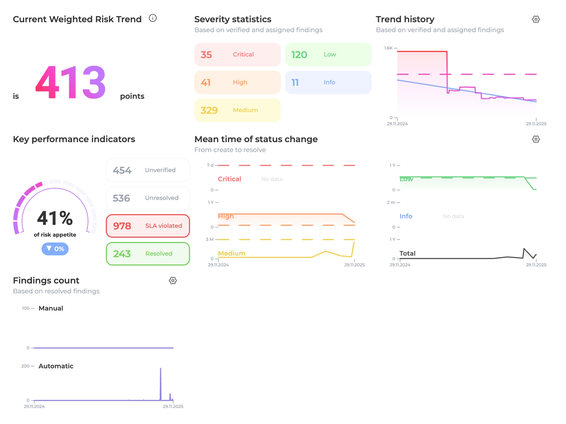Image resolution: width=566 pixels, height=424 pixels.
Task: Open Findings count settings gear
Action: tap(173, 280)
